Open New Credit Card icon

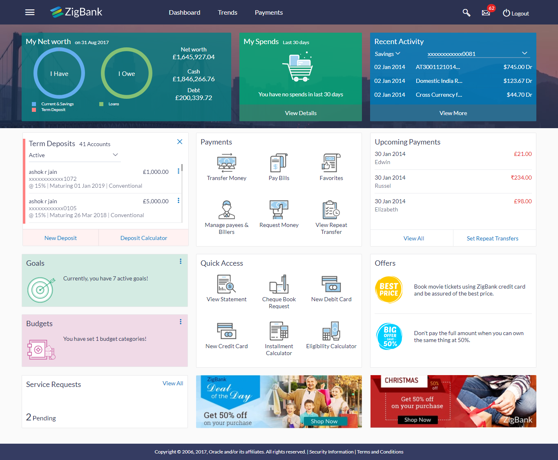pos(227,331)
